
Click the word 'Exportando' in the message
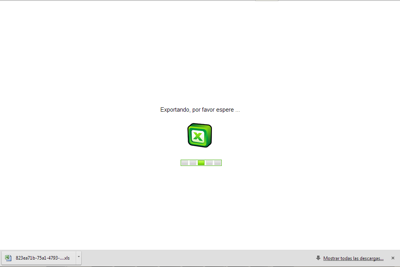pos(175,110)
